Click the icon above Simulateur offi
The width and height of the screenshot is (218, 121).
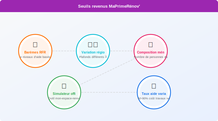point(64,86)
